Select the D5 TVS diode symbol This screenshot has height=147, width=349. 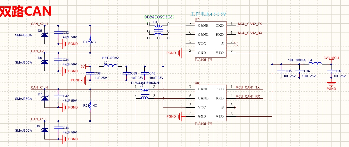pos(45,35)
